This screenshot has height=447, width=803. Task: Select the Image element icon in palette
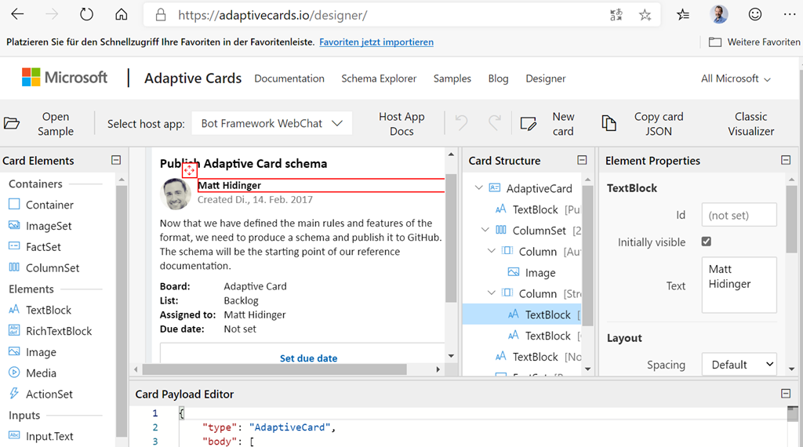[x=14, y=351]
